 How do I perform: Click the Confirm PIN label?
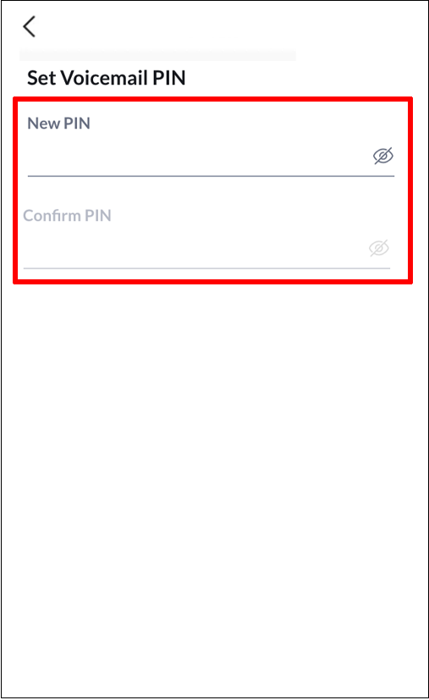[67, 216]
